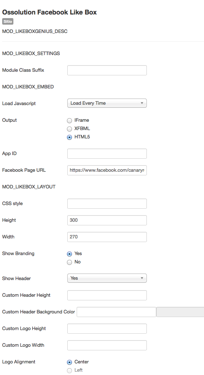Set Show Branding to Yes
Image resolution: width=204 pixels, height=375 pixels.
click(x=69, y=254)
